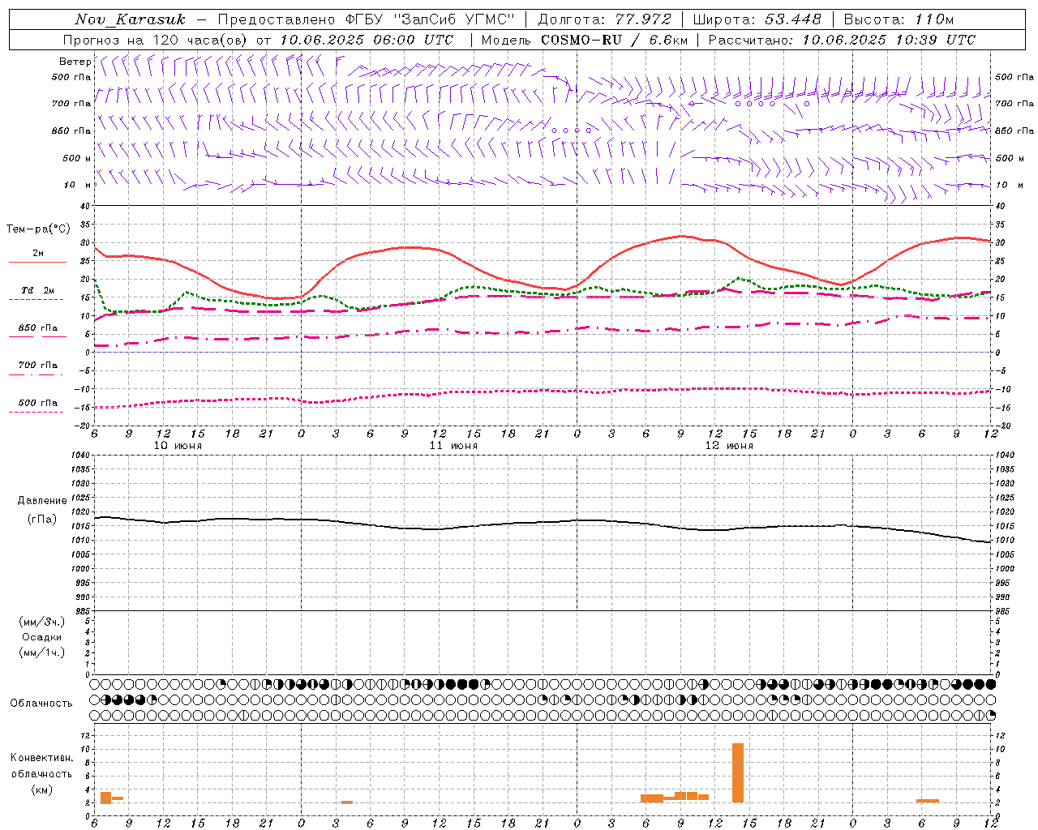Click the 500 гПа wind level label on left
The image size is (1038, 830).
71,77
